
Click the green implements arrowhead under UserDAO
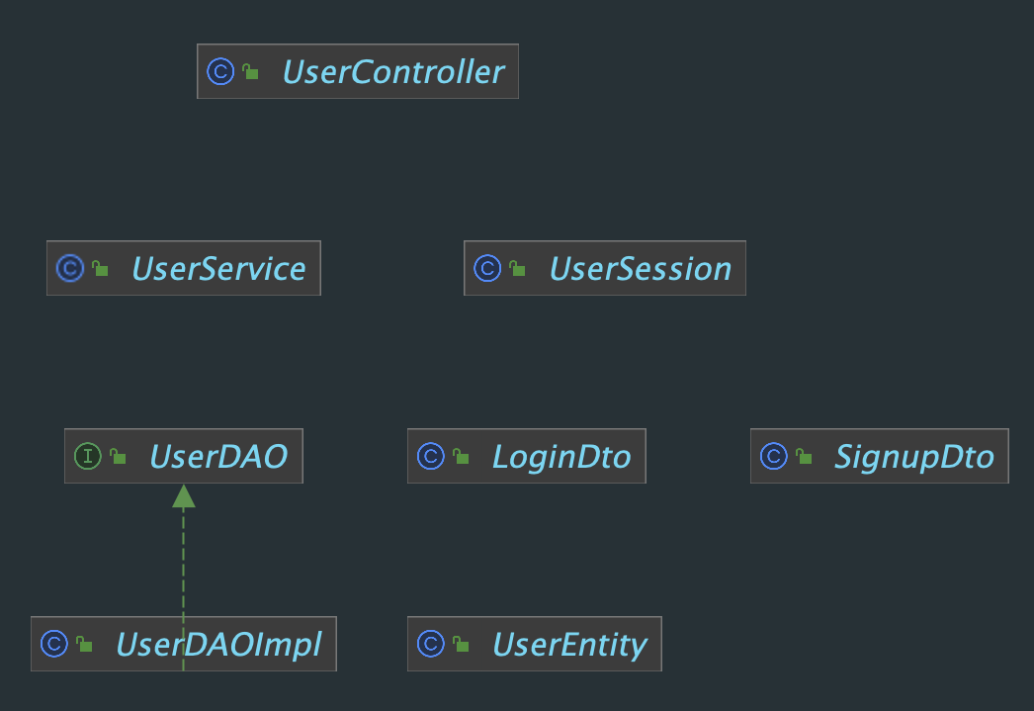coord(183,496)
